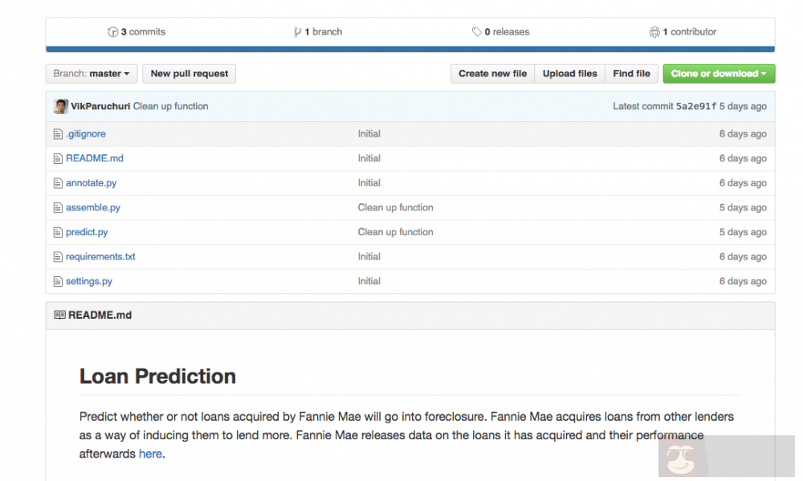
Task: Click the releases tag icon
Action: pos(477,32)
